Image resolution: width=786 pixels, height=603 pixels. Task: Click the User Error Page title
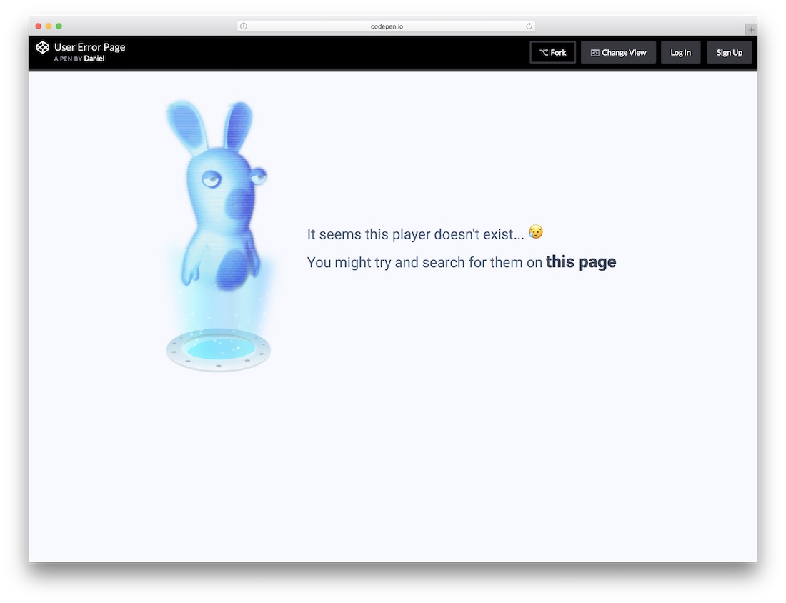[90, 47]
